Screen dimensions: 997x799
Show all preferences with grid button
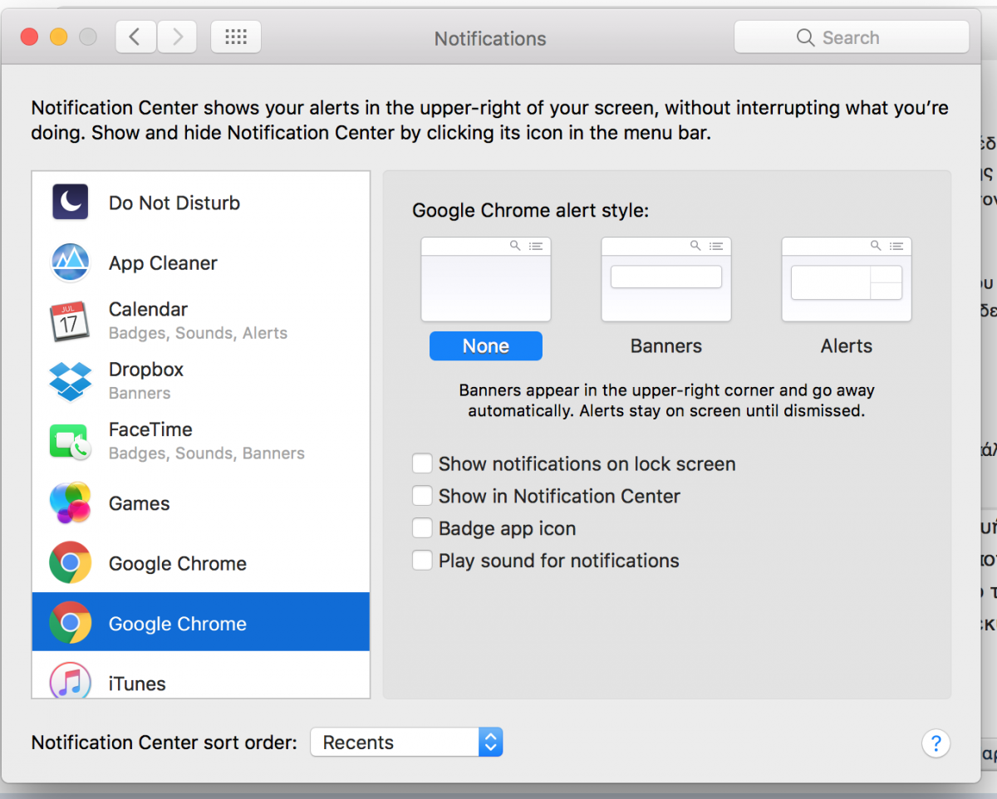tap(236, 37)
